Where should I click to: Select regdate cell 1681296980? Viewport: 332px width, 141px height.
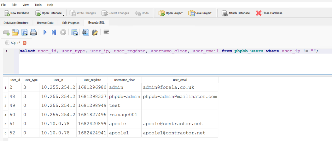[x=92, y=87]
